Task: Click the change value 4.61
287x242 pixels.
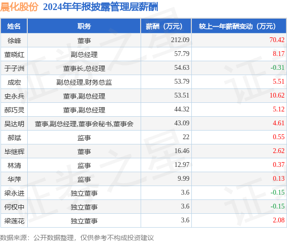Action: (x=278, y=123)
